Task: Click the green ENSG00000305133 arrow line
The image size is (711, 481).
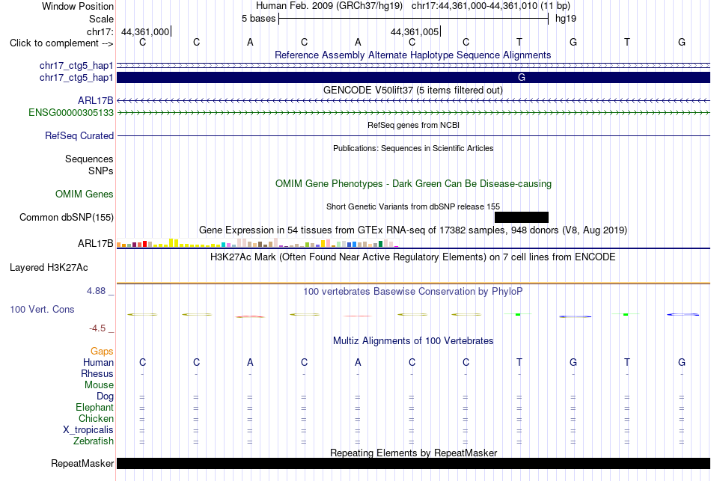Action: (x=413, y=112)
